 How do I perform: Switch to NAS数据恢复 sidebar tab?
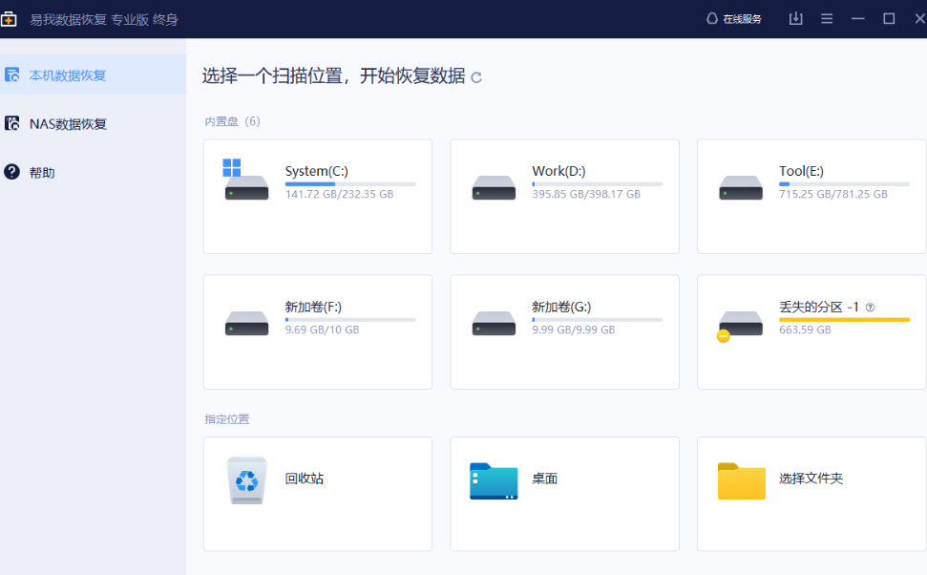(x=67, y=123)
